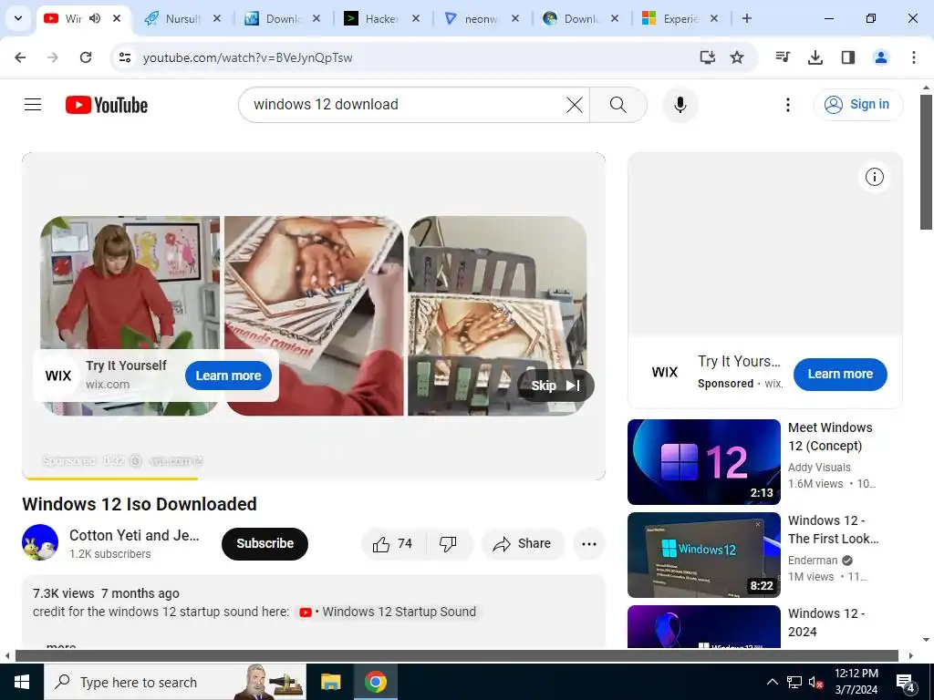Open wix.com link on video ad card
Viewport: 934px width, 700px height.
click(x=108, y=384)
